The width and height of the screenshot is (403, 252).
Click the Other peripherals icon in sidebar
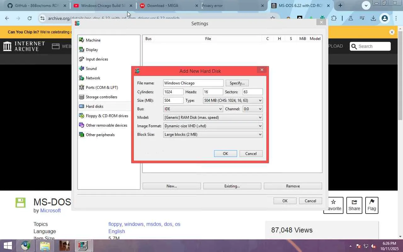click(82, 135)
